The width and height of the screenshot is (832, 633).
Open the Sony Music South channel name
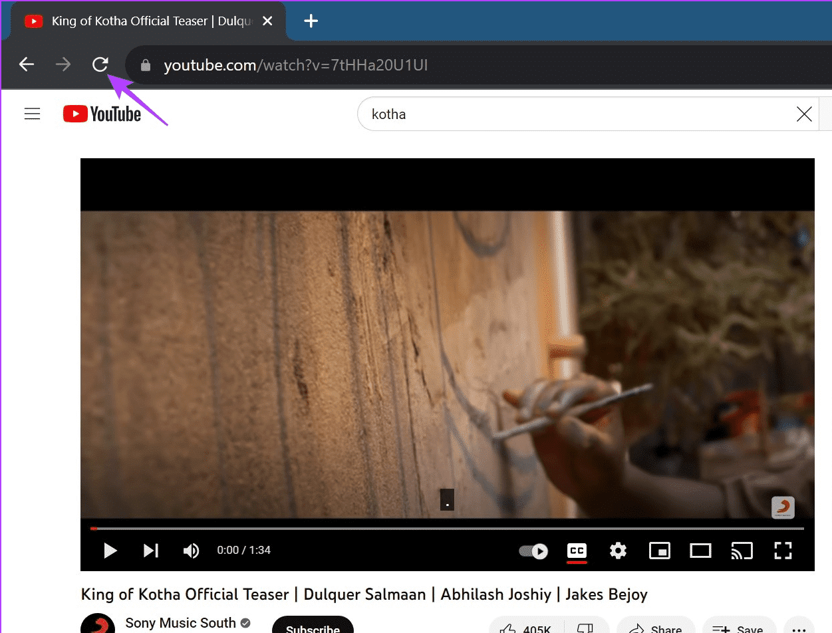[x=181, y=623]
